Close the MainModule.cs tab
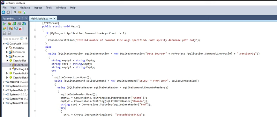The height and width of the screenshot is (117, 277). pyautogui.click(x=54, y=18)
